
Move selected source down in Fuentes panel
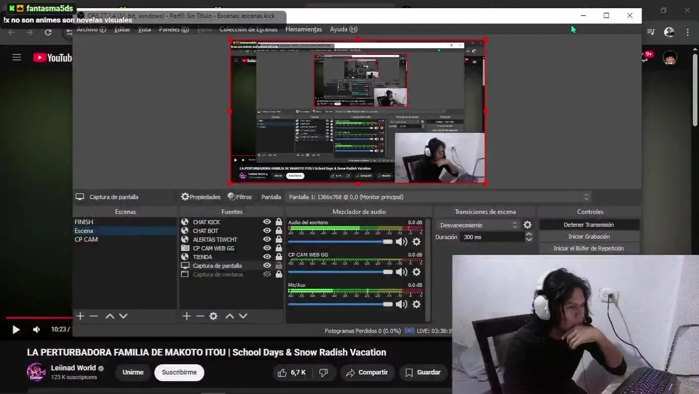243,316
